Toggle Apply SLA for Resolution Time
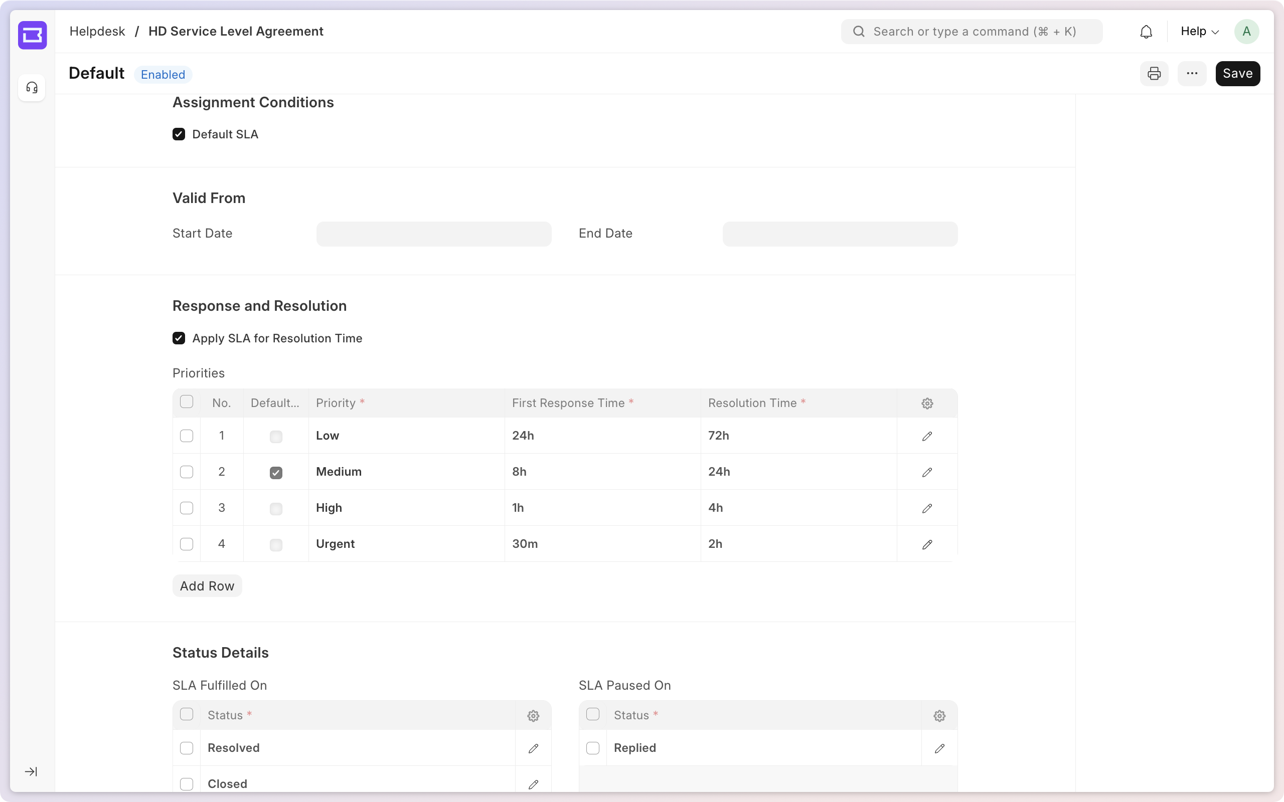The width and height of the screenshot is (1284, 802). 179,338
